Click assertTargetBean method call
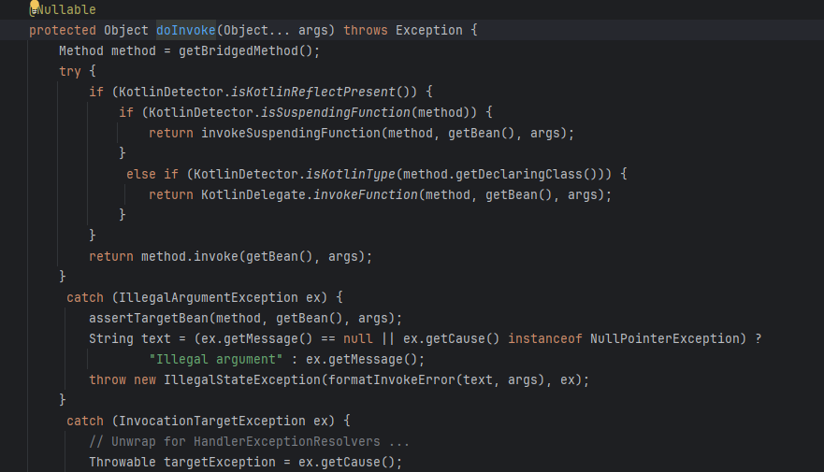 [x=149, y=318]
